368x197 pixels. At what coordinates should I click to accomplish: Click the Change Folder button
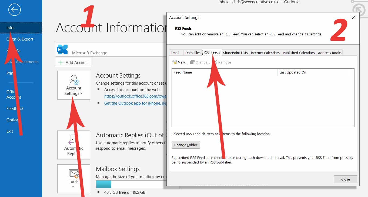(x=186, y=145)
